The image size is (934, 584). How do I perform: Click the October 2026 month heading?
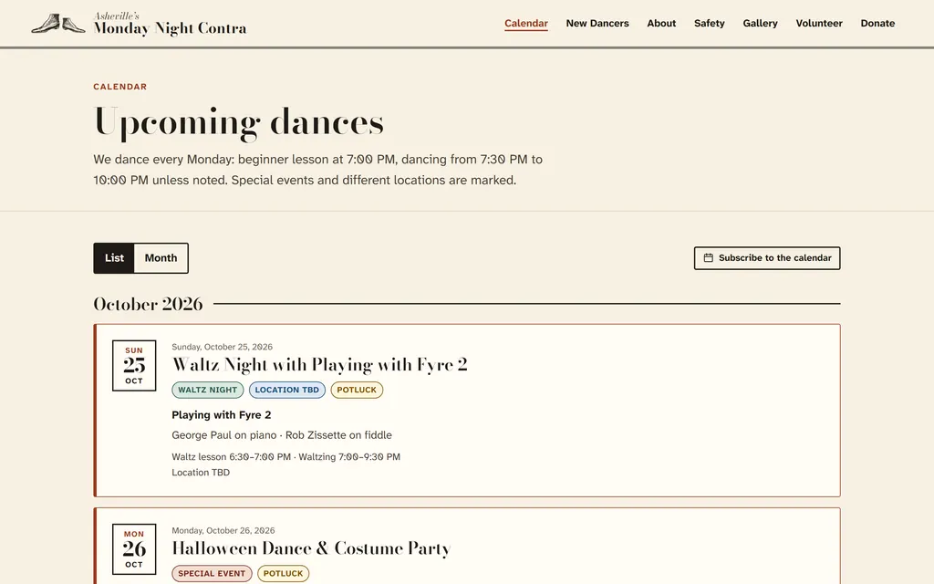tap(148, 304)
